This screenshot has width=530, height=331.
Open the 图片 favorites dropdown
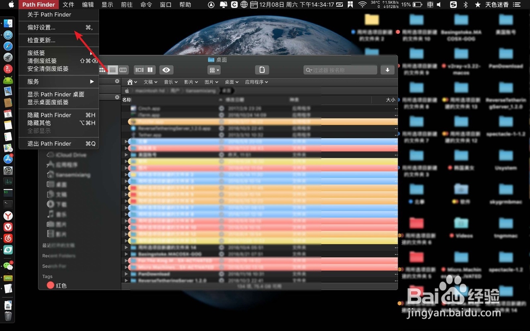[211, 82]
